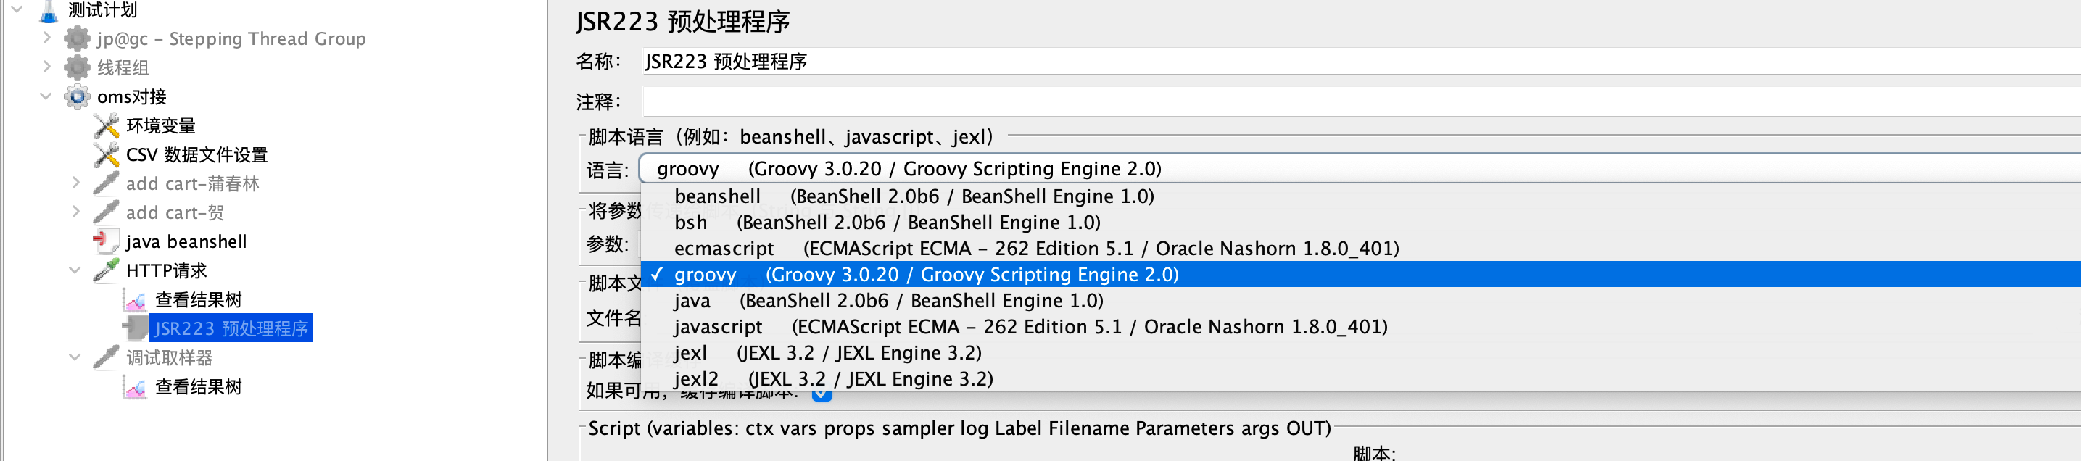The width and height of the screenshot is (2081, 461).
Task: Select JSR223 预处理程序 in the tree
Action: (x=231, y=328)
